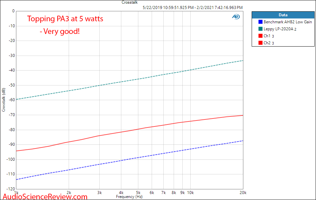Click the Data legend header
Viewport: 316px width, 200px height.
tap(283, 15)
